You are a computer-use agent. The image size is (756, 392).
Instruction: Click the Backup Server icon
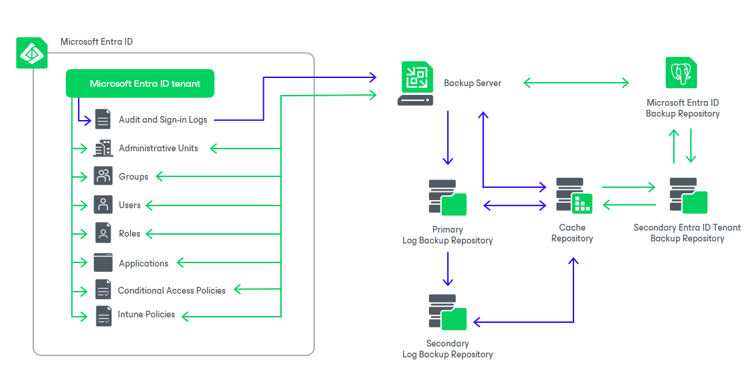pos(415,83)
